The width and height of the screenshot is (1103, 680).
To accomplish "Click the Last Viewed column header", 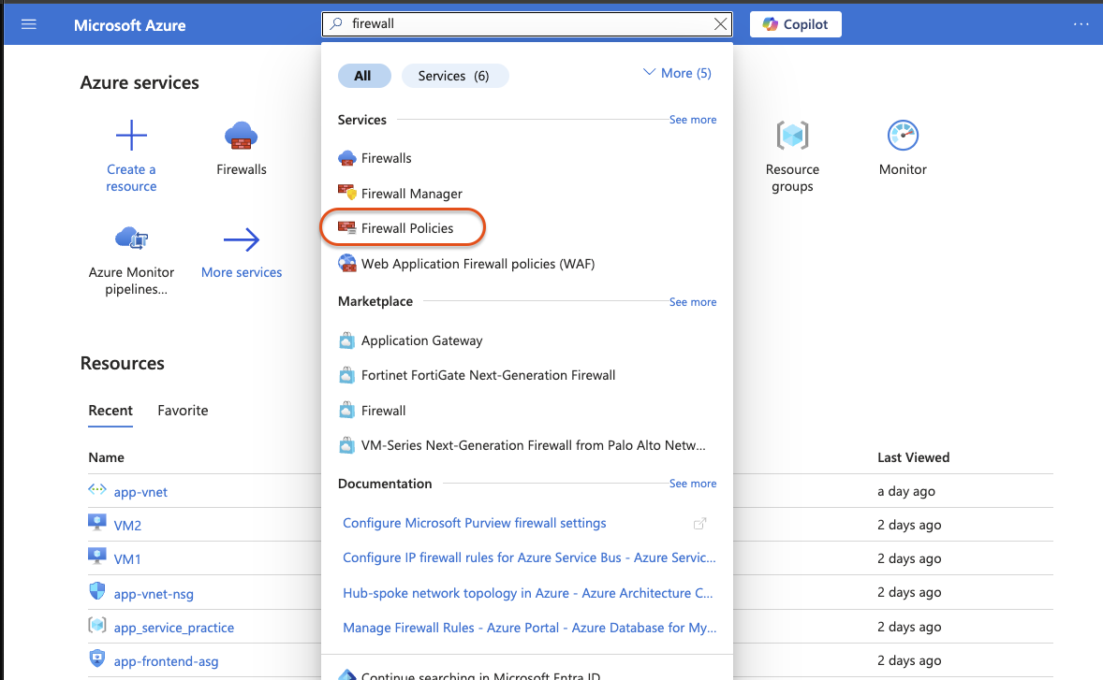I will click(x=913, y=457).
